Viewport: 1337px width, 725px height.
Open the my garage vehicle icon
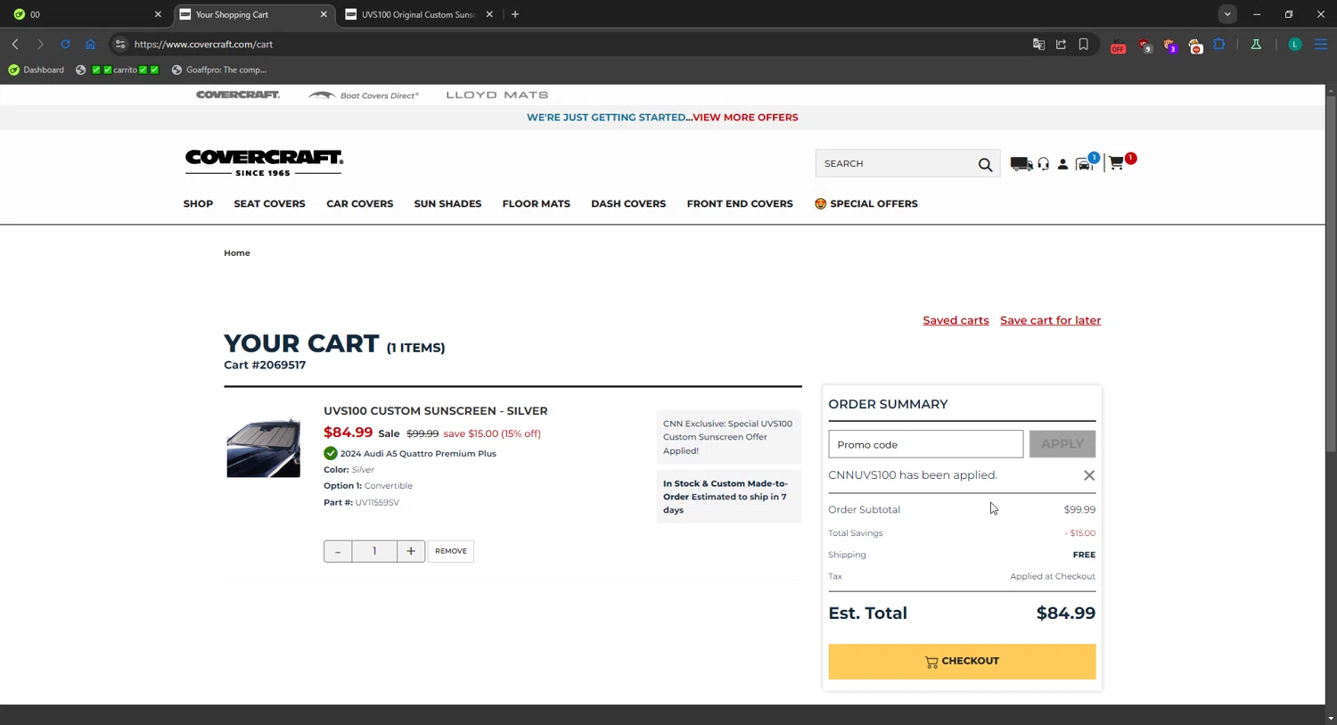click(1085, 163)
